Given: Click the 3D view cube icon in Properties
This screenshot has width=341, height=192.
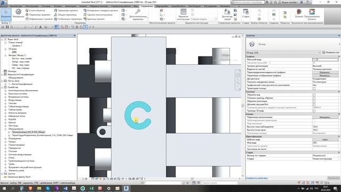Looking at the screenshot, I should point(252,44).
